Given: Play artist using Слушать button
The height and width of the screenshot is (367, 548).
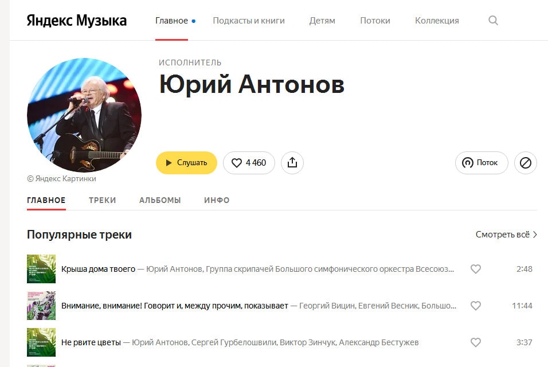Looking at the screenshot, I should click(x=186, y=162).
